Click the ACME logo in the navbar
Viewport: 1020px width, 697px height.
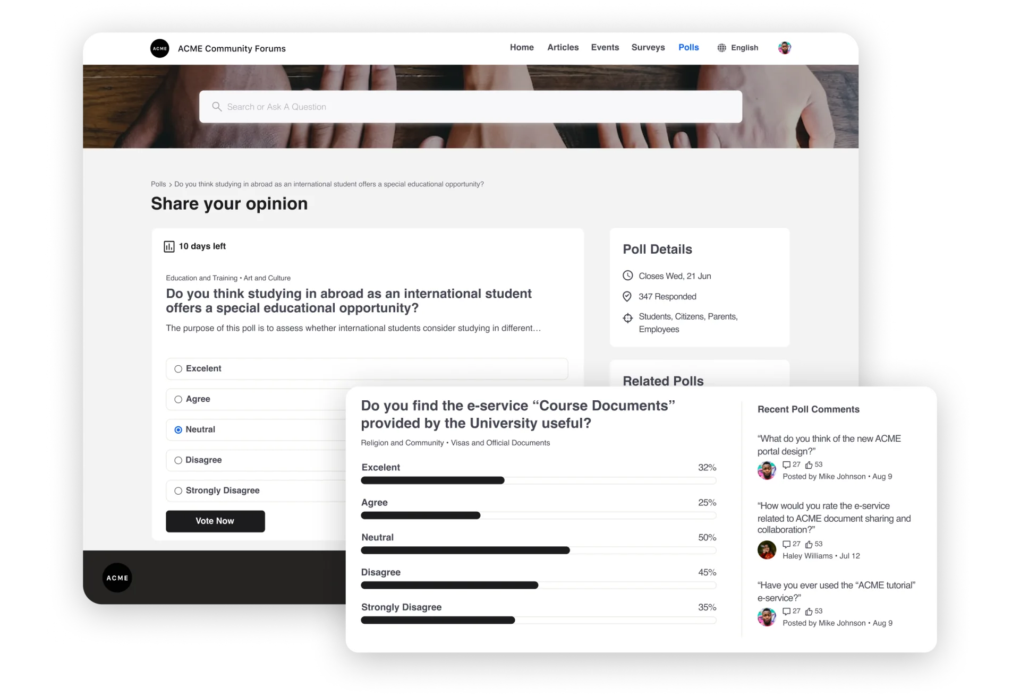(160, 48)
